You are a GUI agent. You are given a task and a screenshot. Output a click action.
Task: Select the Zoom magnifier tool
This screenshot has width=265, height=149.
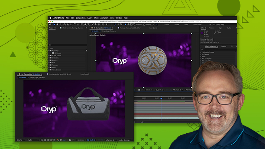pyautogui.click(x=61, y=24)
